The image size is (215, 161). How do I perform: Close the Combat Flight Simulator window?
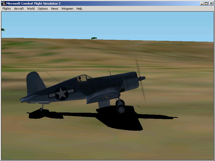pos(211,3)
